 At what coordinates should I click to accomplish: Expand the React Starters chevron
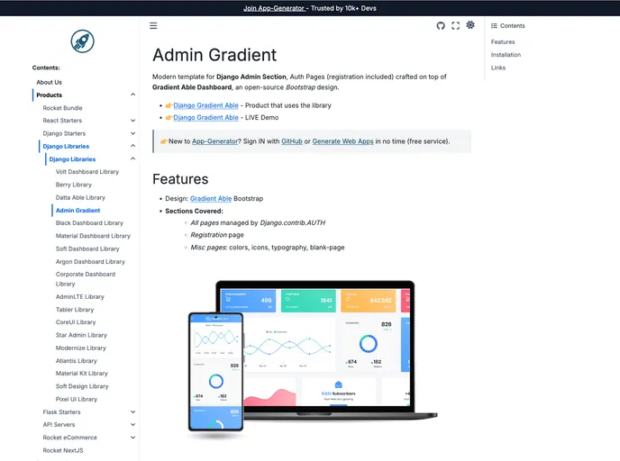pos(132,121)
